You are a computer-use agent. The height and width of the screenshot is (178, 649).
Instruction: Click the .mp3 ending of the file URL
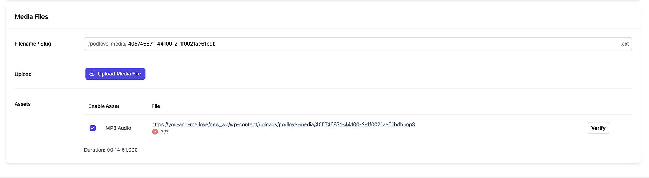[409, 124]
